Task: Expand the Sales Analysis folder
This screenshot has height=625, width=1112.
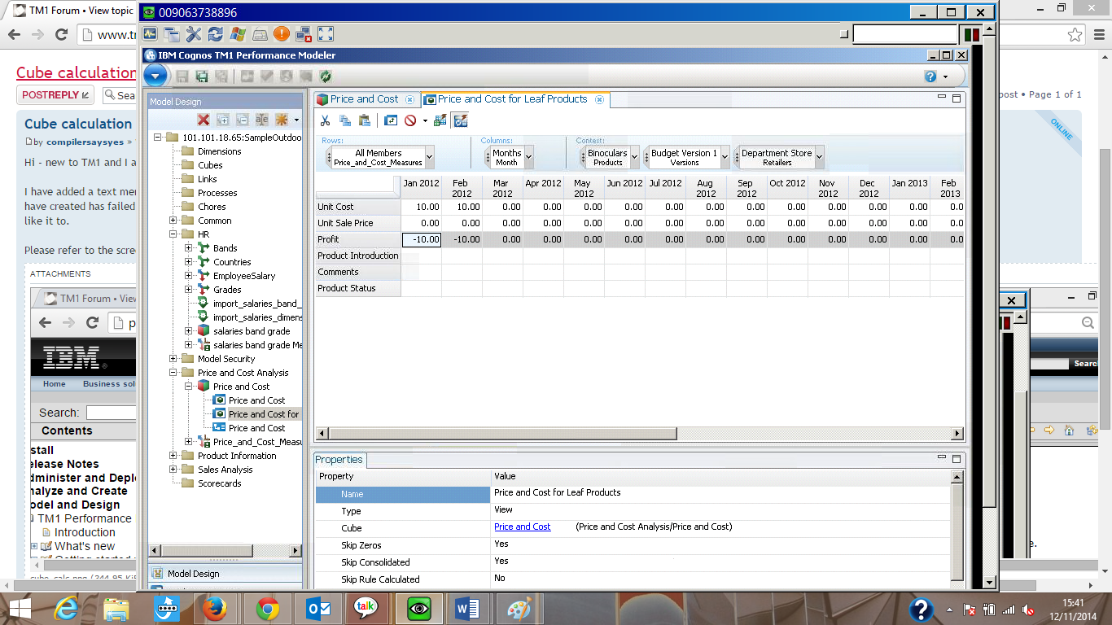Action: (173, 470)
